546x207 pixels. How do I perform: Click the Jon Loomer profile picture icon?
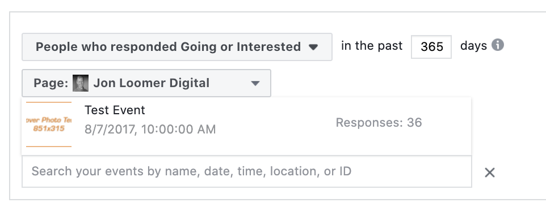[x=81, y=83]
